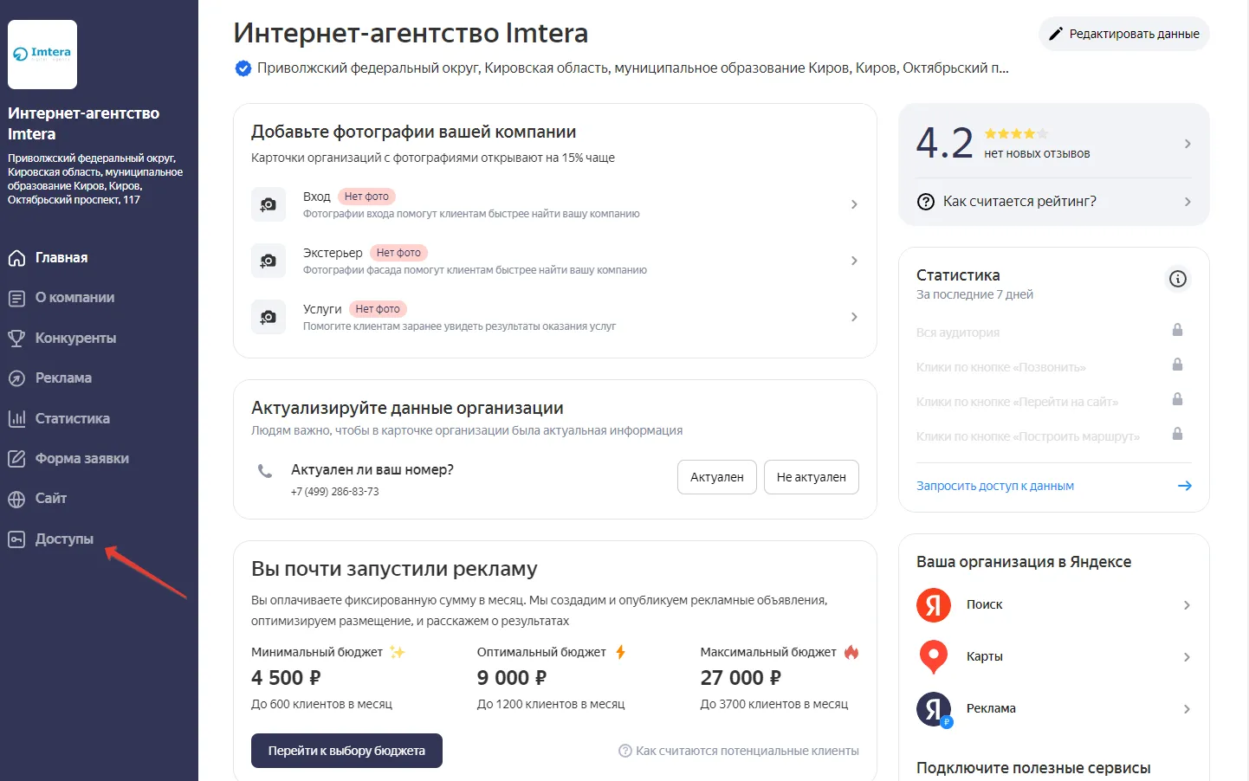Screen dimensions: 1249x781
Task: Click lock icon beside «Построить маршрут» clicks
Action: point(1177,434)
